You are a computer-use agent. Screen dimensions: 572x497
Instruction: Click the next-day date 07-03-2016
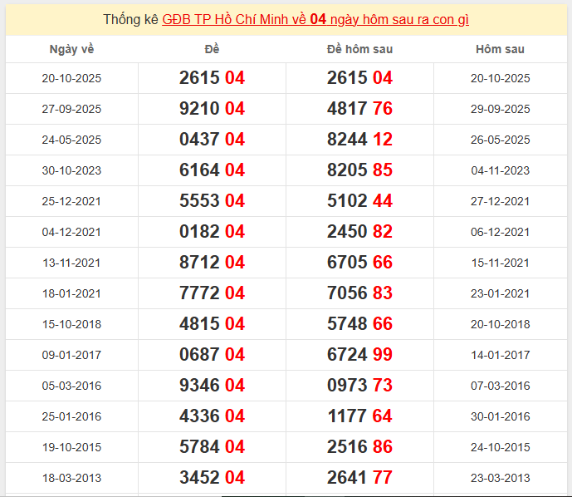click(500, 386)
